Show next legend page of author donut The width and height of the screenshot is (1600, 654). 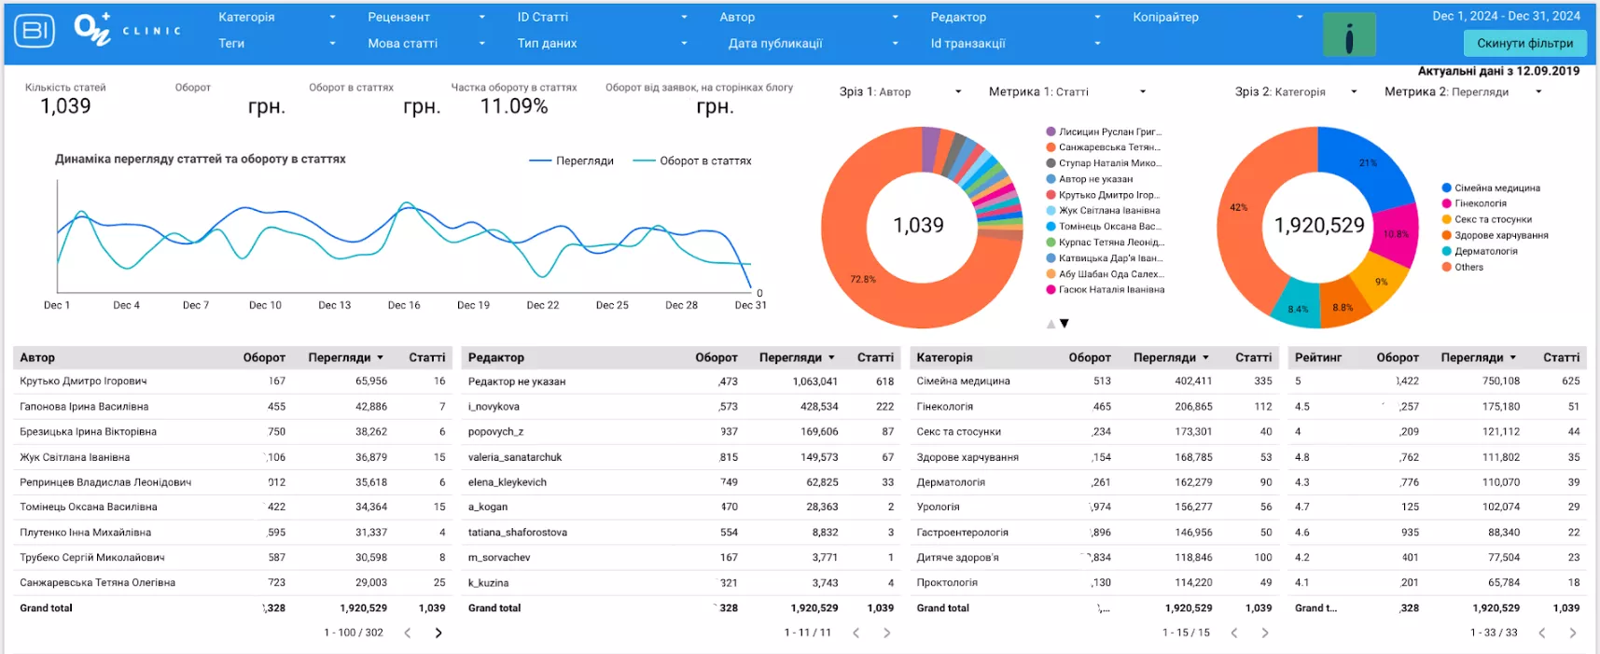pyautogui.click(x=1064, y=324)
